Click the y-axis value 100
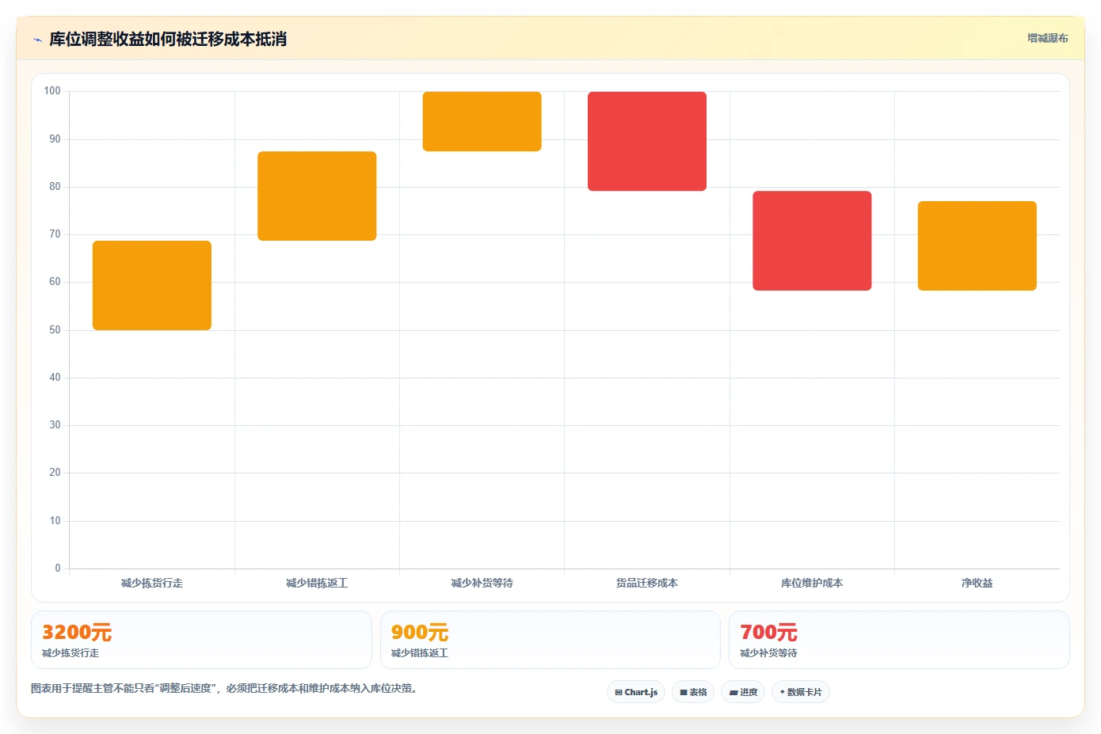1101x734 pixels. coord(52,91)
